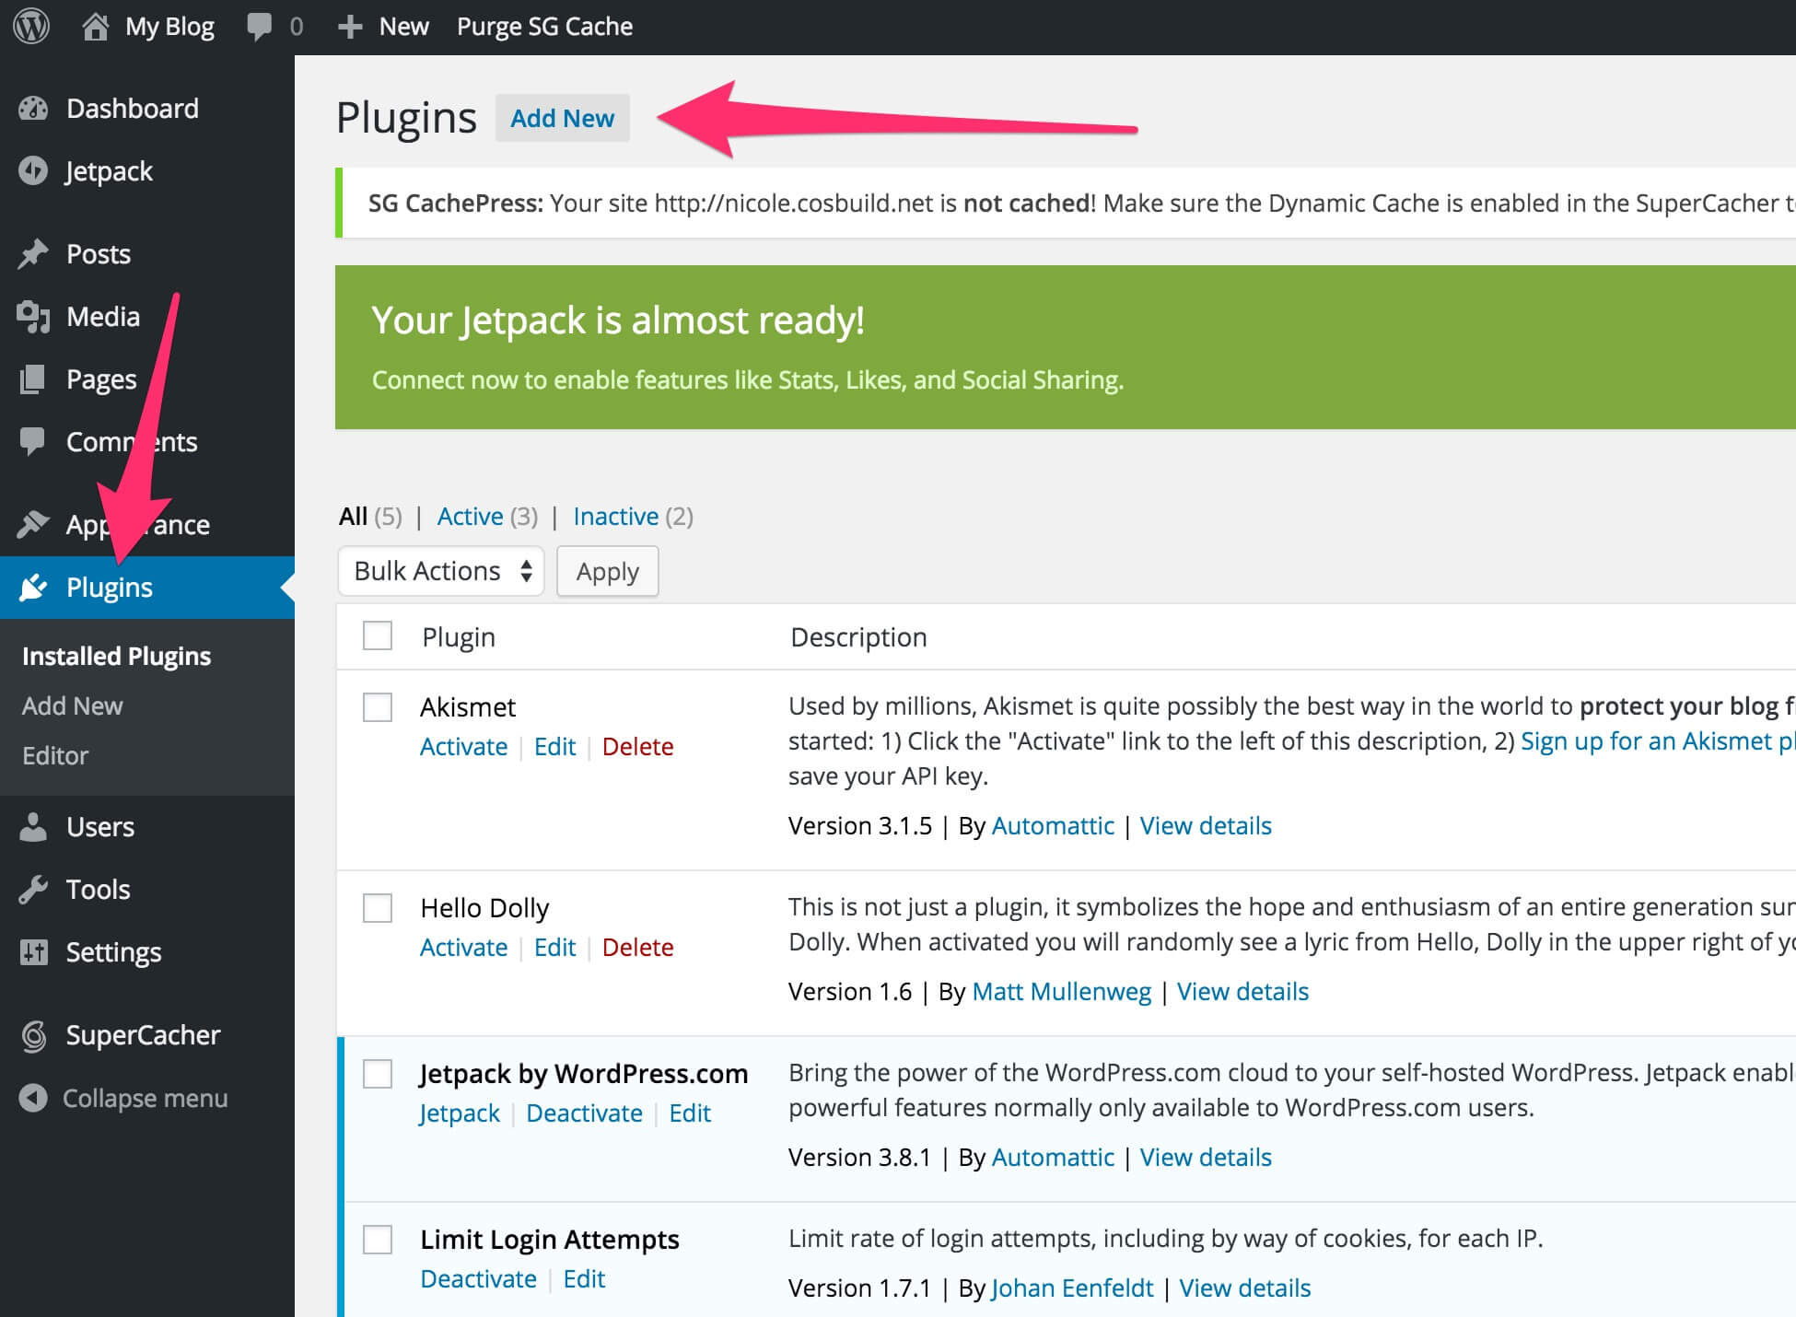1796x1317 pixels.
Task: Check the select-all plugins checkbox
Action: tap(377, 635)
